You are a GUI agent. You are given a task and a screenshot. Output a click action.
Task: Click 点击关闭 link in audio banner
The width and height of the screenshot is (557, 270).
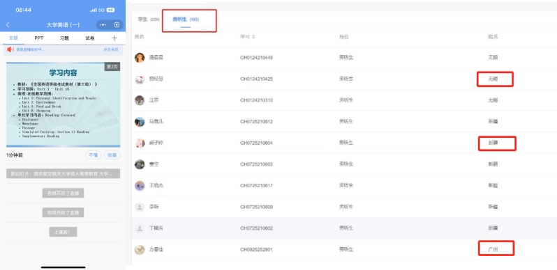[x=111, y=49]
